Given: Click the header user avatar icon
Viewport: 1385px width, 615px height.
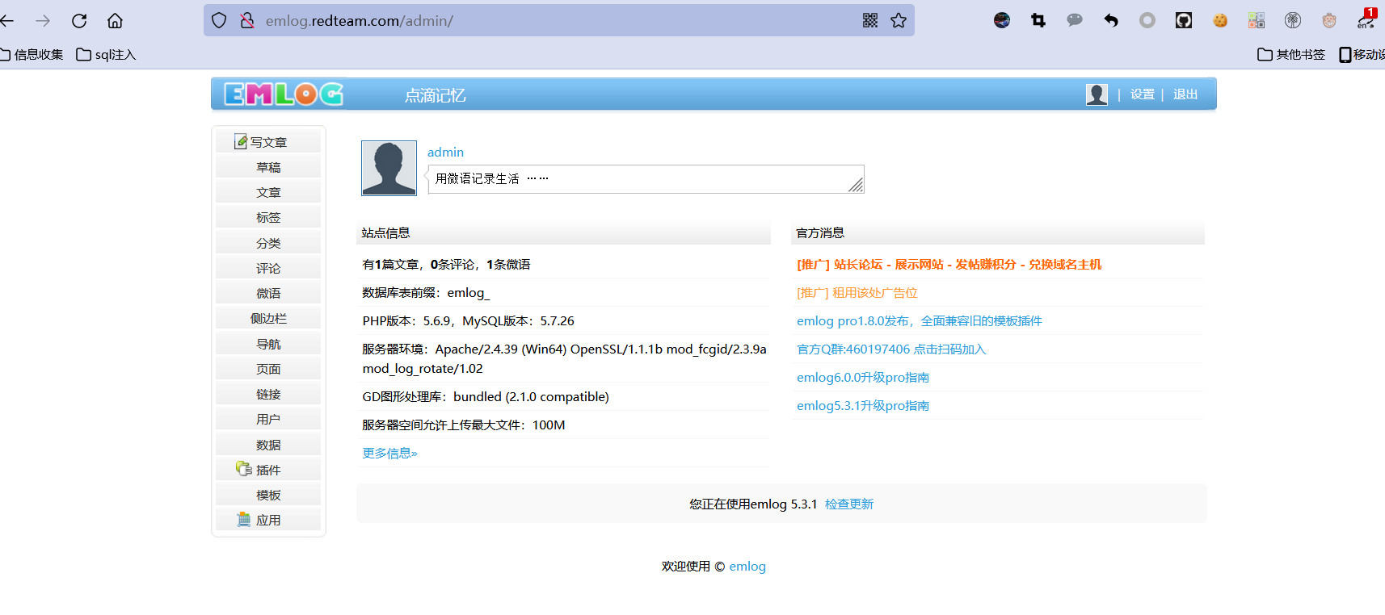Looking at the screenshot, I should coord(1097,94).
